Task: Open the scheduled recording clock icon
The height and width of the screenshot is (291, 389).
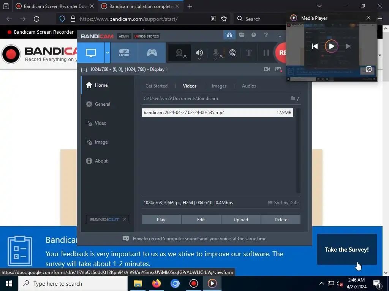Action: pyautogui.click(x=253, y=35)
